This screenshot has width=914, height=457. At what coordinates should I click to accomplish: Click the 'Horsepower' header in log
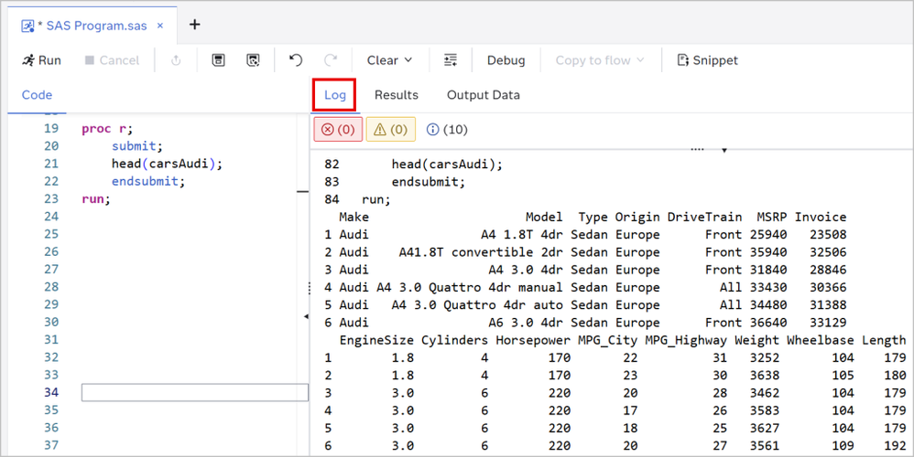tap(533, 340)
